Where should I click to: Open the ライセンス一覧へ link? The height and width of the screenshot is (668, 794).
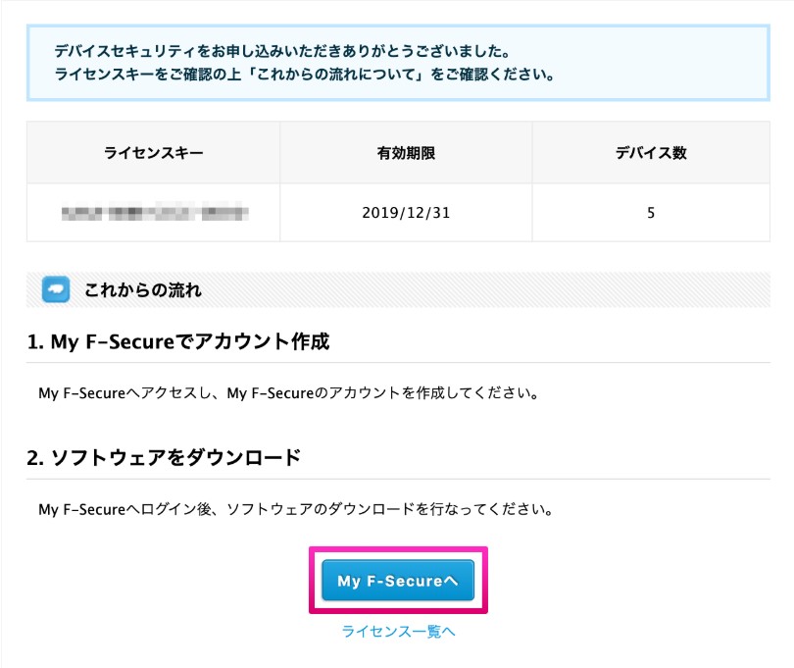click(x=398, y=632)
